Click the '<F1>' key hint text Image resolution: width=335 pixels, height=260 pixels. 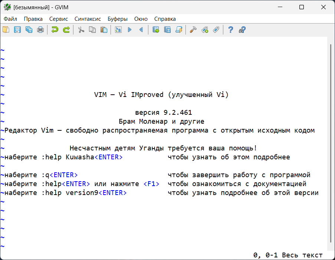pos(151,184)
